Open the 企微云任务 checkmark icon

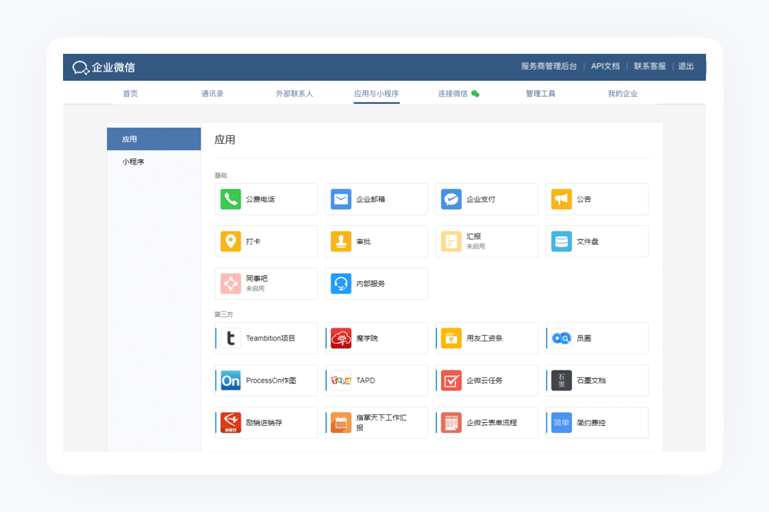pyautogui.click(x=451, y=380)
